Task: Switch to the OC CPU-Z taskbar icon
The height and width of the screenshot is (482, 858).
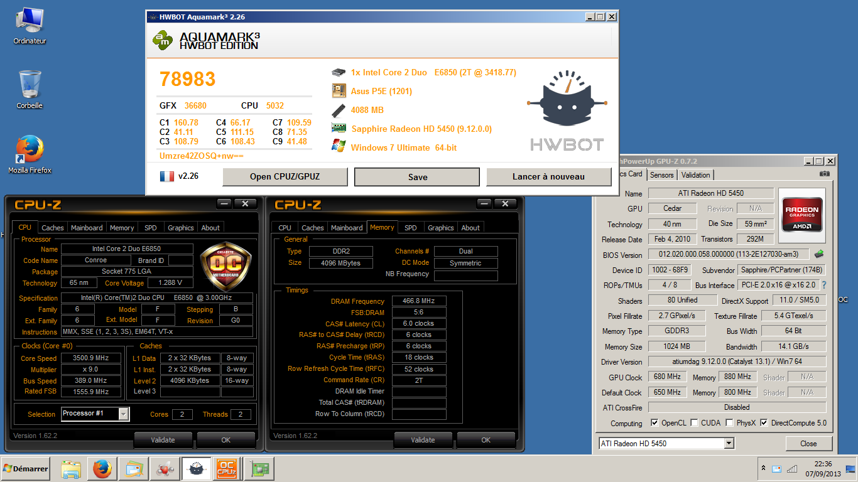Action: point(226,469)
